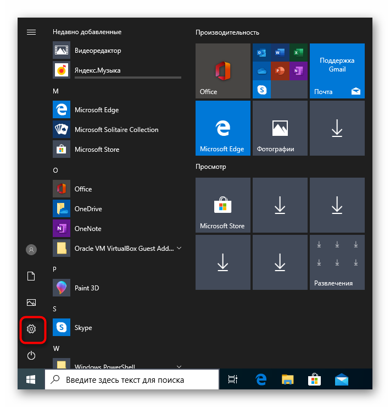Click the user account icon in sidebar
Viewport: 390px width, 407px height.
[x=31, y=250]
